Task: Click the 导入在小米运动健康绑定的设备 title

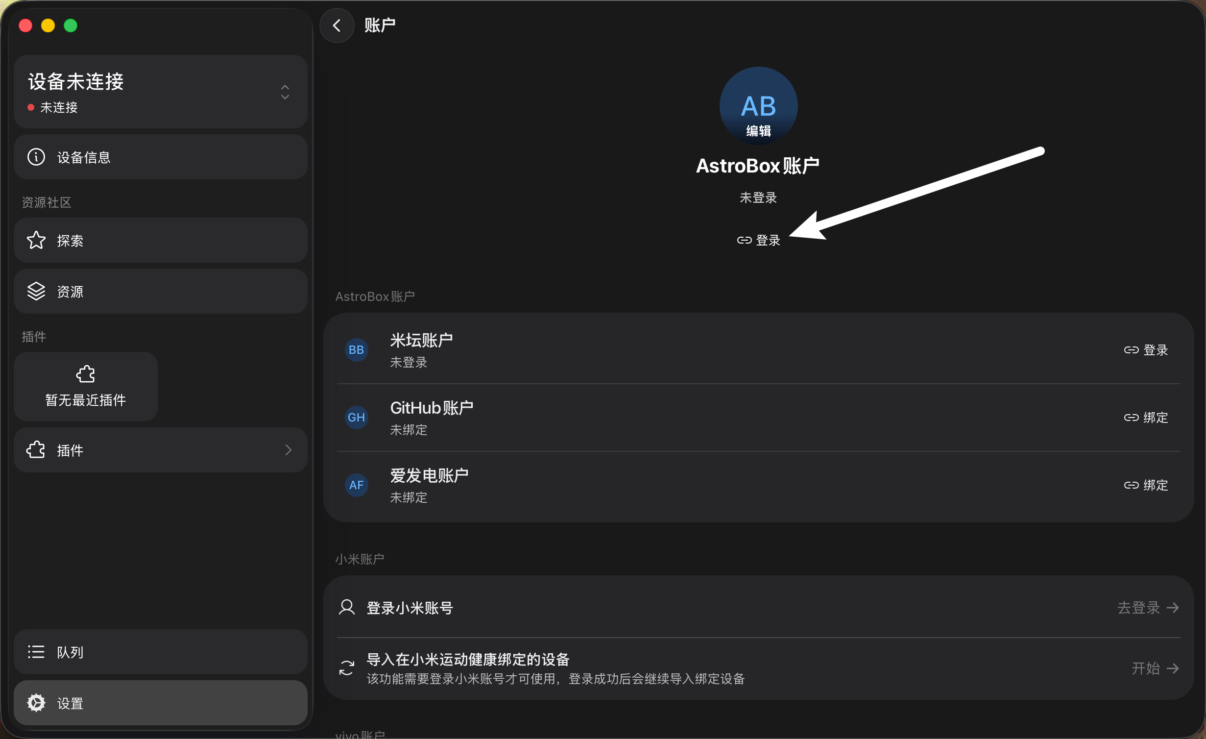Action: pos(468,660)
